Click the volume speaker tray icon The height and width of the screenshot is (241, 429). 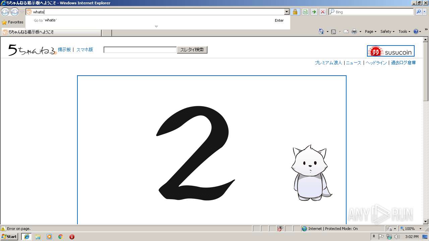pos(396,237)
